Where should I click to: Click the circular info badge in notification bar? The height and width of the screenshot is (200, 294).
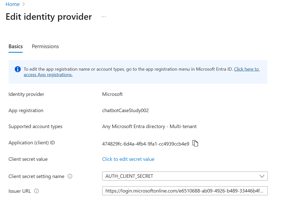(17, 69)
